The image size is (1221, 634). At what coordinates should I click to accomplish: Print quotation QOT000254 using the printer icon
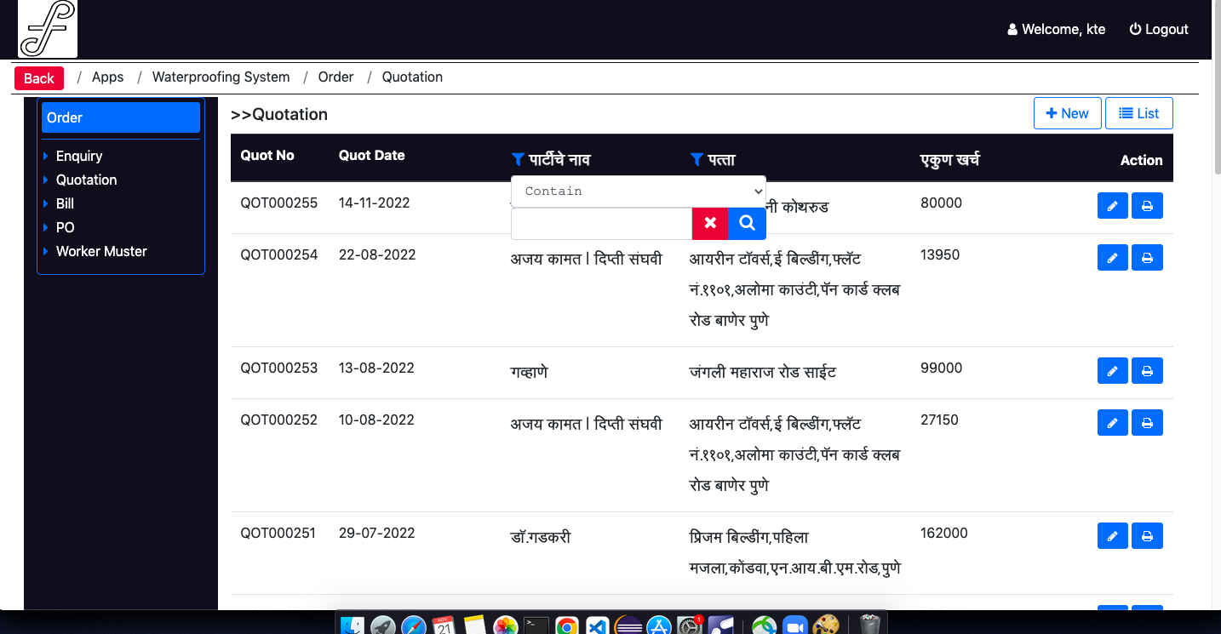pyautogui.click(x=1147, y=258)
